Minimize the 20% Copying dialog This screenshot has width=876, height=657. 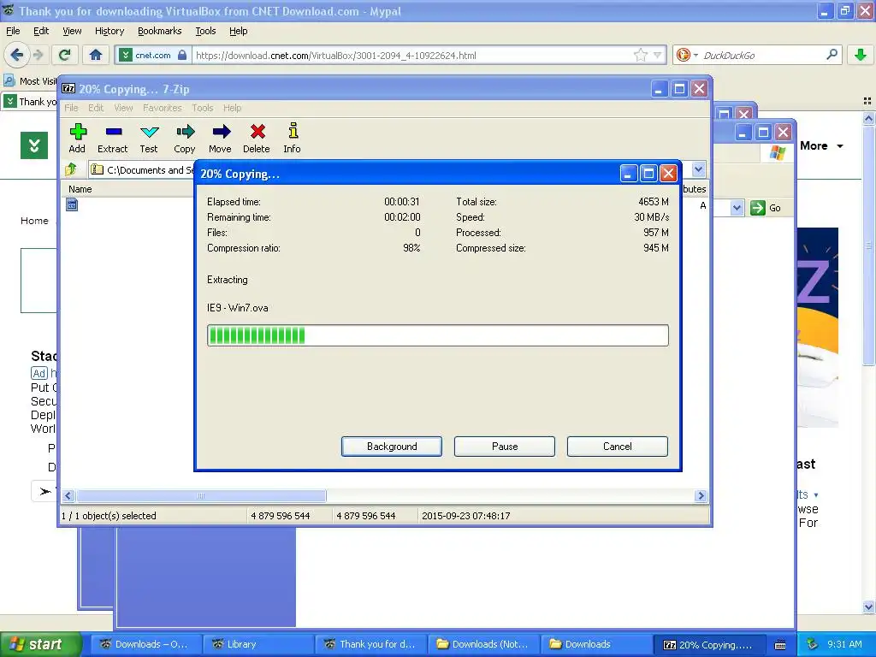629,173
